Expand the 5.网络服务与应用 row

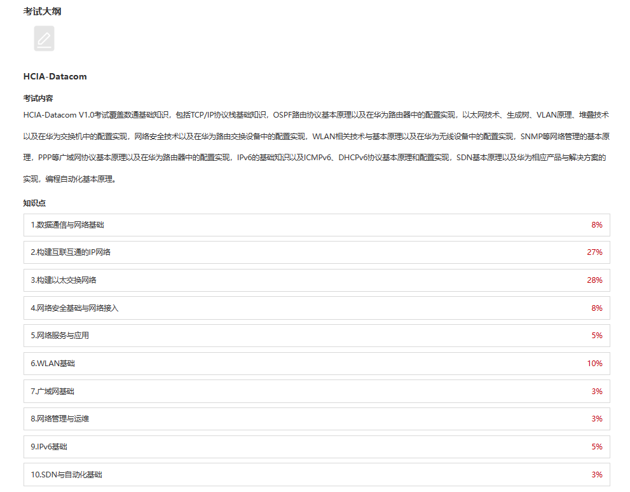coord(317,336)
